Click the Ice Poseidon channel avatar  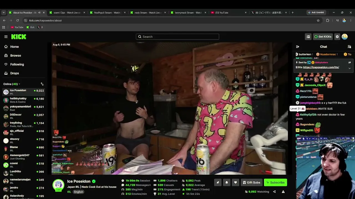click(x=58, y=185)
